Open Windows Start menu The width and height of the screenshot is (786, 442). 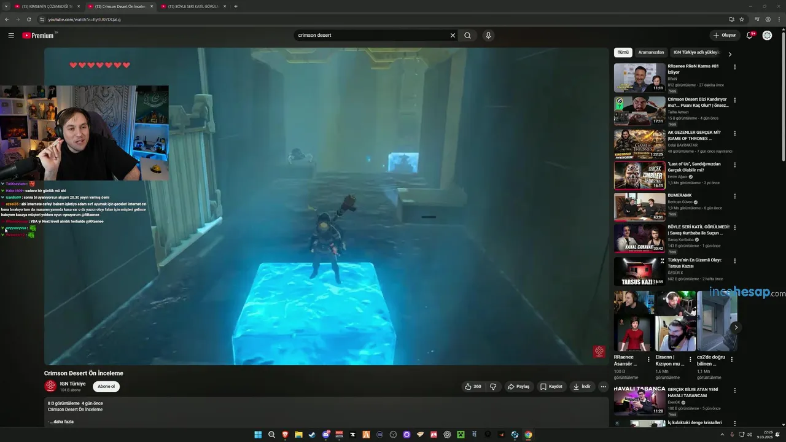(x=258, y=435)
